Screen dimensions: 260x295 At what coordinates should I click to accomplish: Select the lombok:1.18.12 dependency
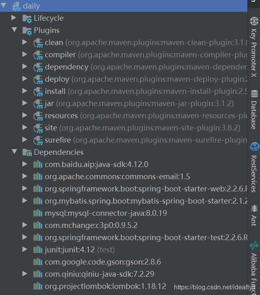point(105,286)
